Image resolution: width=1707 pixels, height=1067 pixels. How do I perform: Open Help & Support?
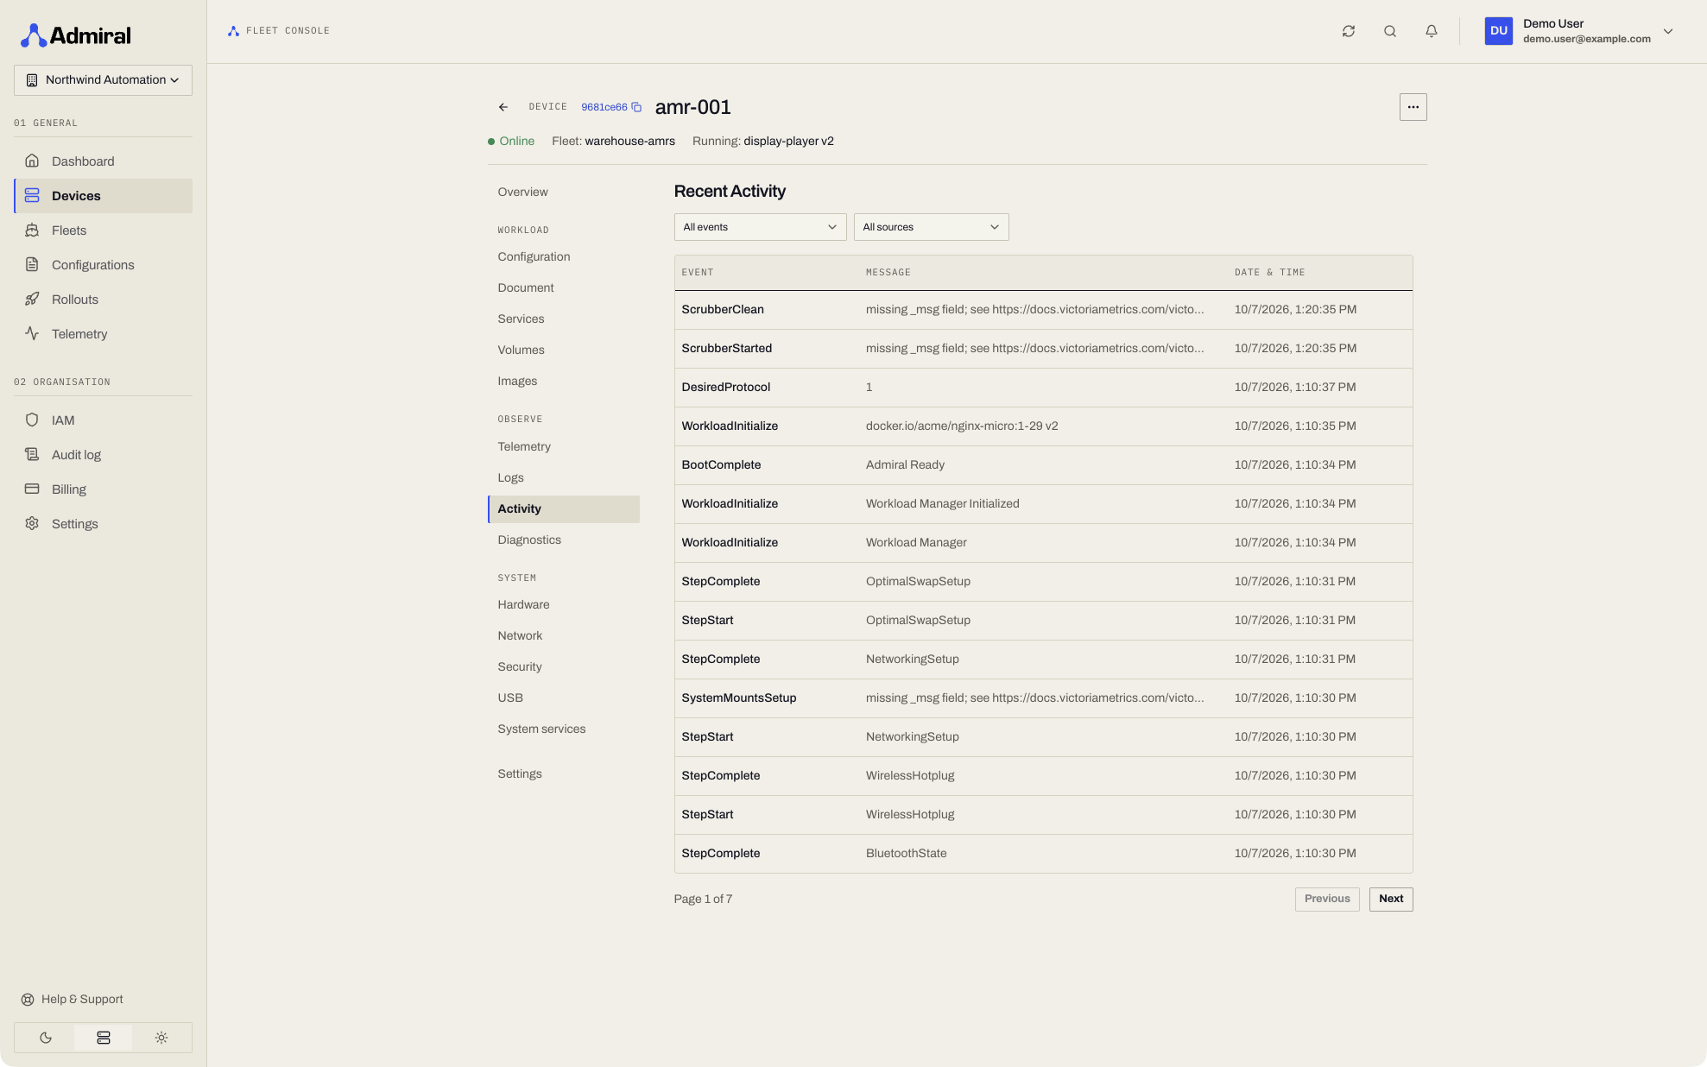pyautogui.click(x=73, y=1000)
